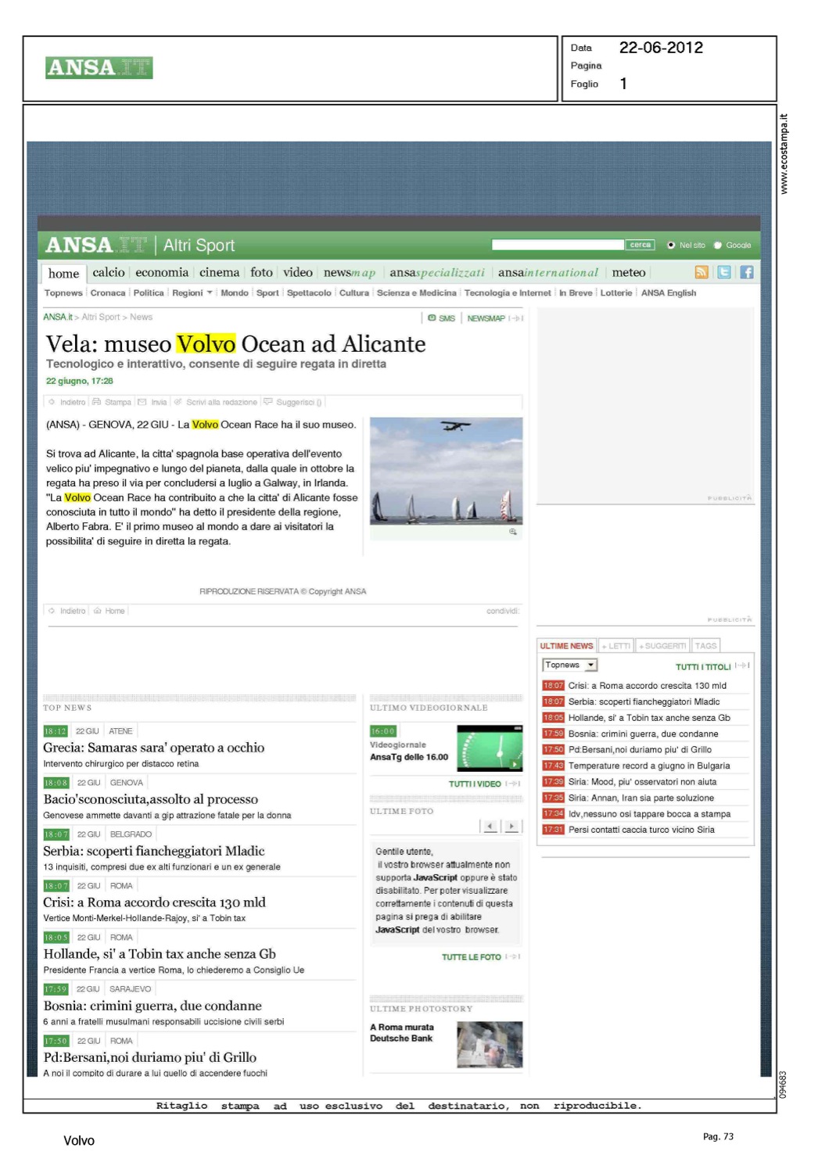836x1173 pixels.
Task: Open the "Tutti i video" link
Action: pyautogui.click(x=475, y=784)
